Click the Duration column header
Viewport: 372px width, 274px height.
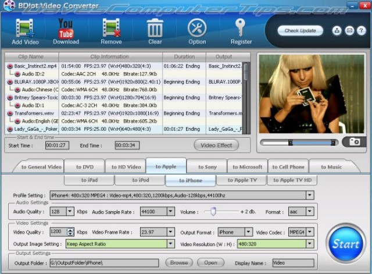coord(184,57)
